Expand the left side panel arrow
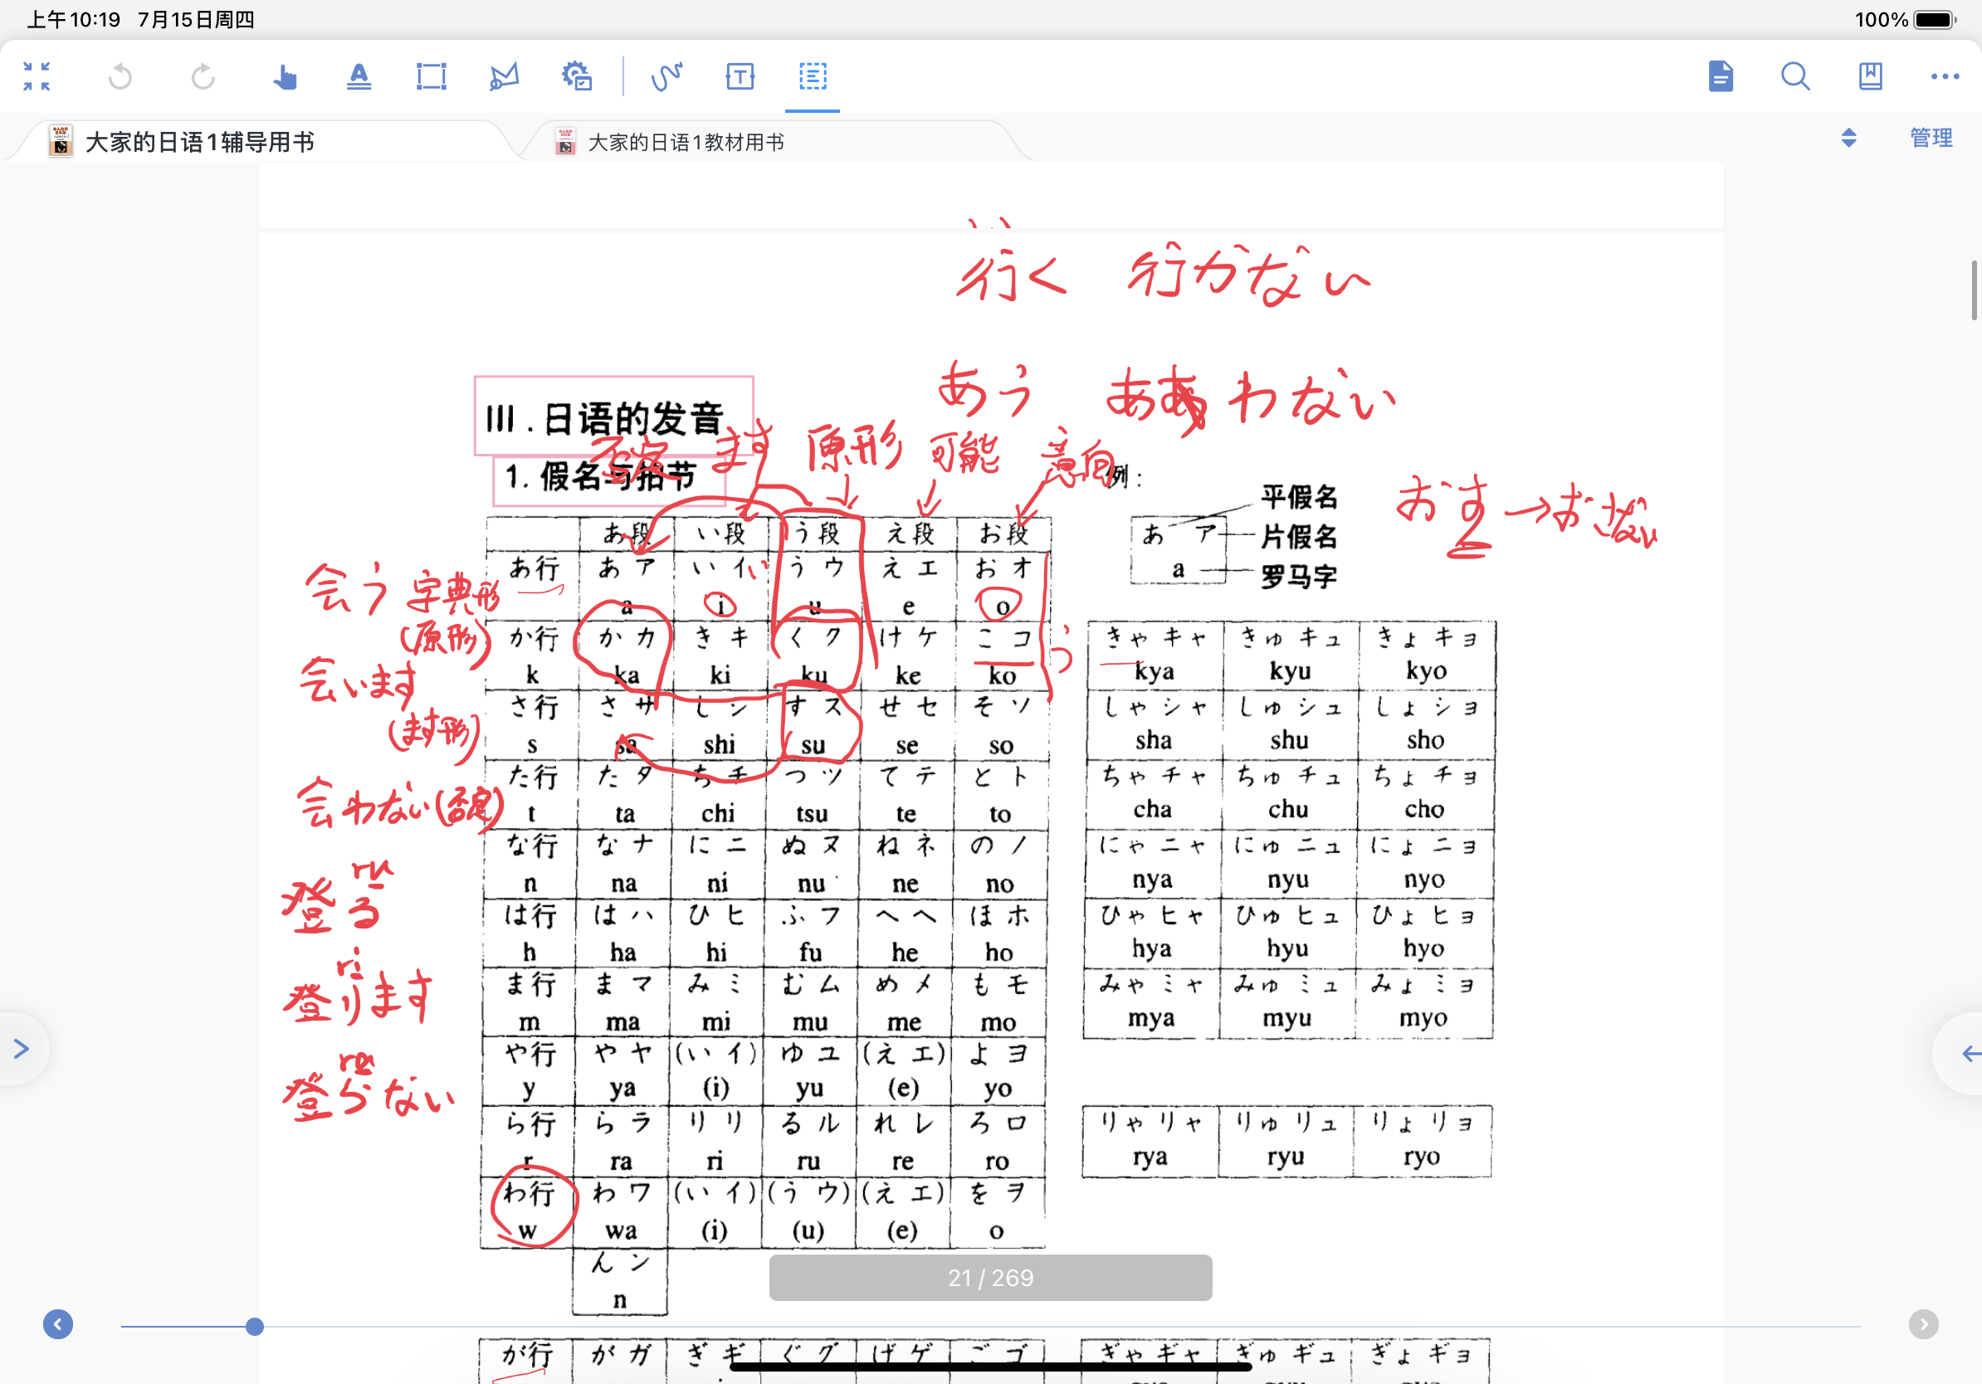1982x1384 pixels. 21,1048
